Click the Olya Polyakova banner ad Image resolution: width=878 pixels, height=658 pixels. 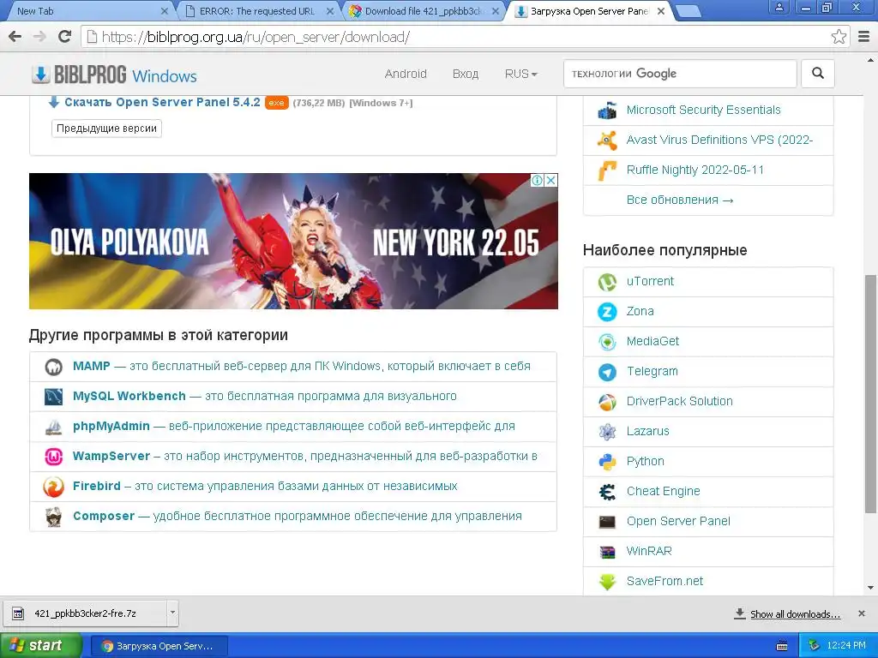click(x=293, y=241)
